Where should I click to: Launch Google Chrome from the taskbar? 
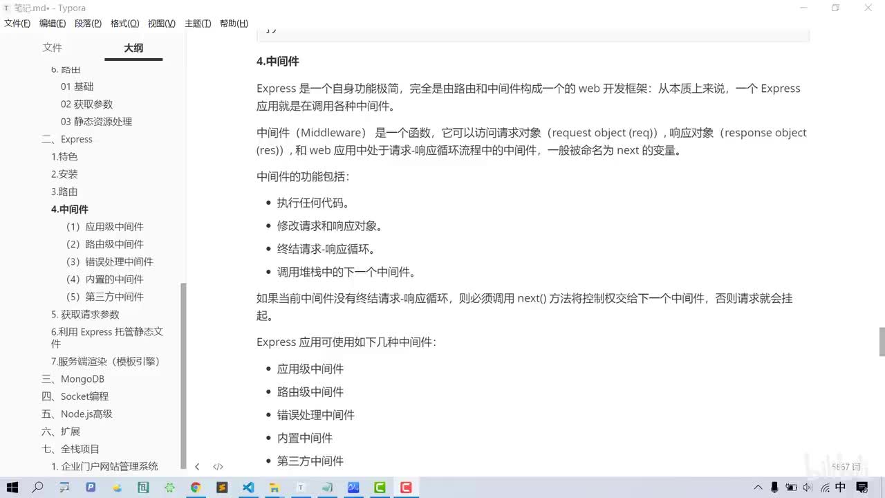[x=196, y=488]
